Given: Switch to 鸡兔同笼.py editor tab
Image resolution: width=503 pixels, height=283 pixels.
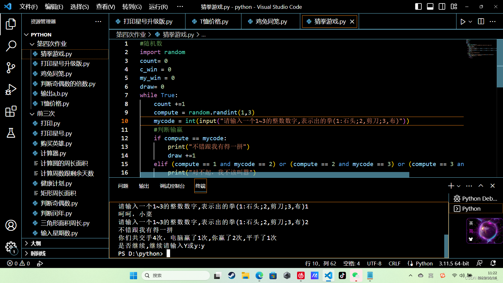Looking at the screenshot, I should click(271, 21).
